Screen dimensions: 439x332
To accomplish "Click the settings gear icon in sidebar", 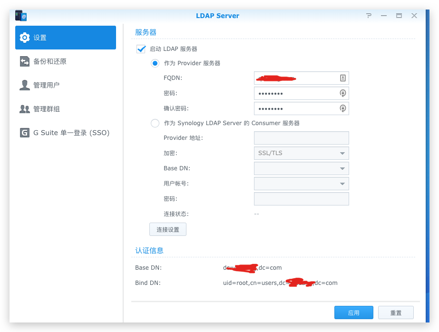I will pos(25,38).
